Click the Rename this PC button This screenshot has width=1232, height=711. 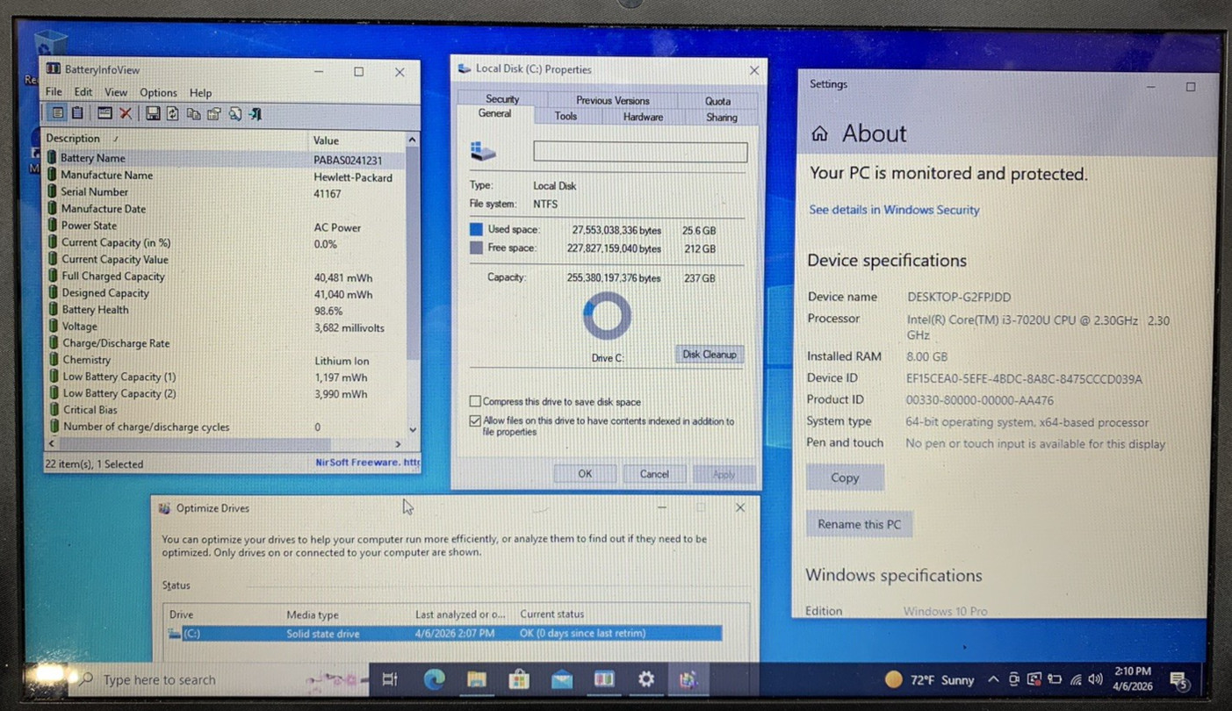859,524
